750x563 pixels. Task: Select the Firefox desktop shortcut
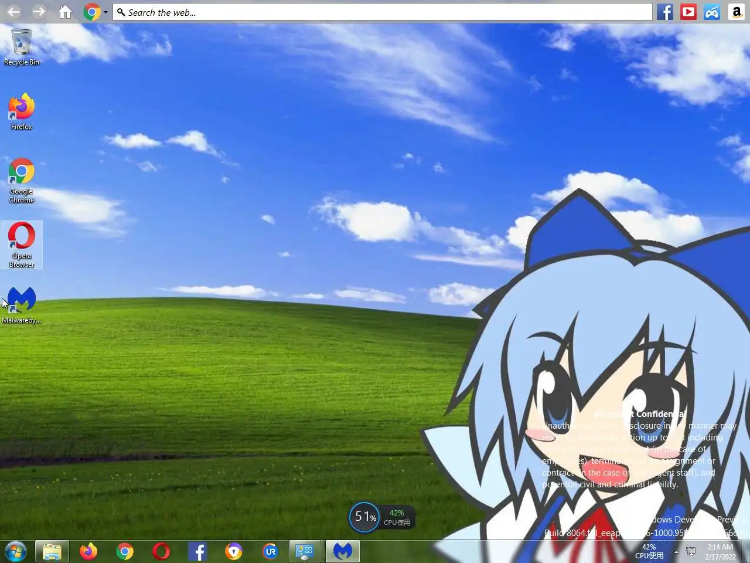[22, 111]
